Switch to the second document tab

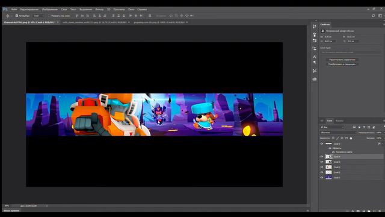point(94,22)
